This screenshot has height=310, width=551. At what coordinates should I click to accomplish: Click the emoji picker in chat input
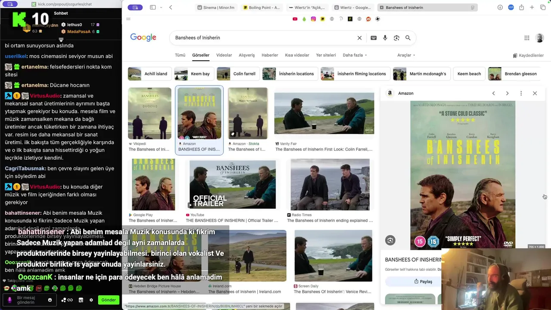50,300
